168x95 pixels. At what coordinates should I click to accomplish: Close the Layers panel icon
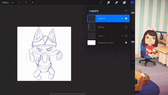(x=124, y=3)
